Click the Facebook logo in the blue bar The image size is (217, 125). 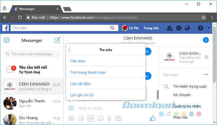5,28
